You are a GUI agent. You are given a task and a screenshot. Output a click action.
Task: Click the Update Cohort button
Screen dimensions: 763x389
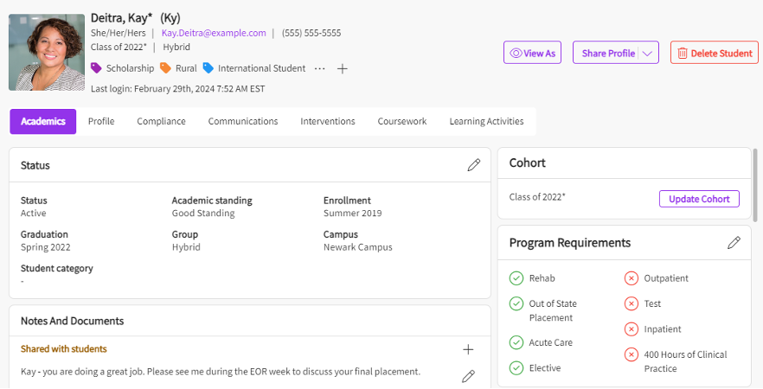point(699,199)
